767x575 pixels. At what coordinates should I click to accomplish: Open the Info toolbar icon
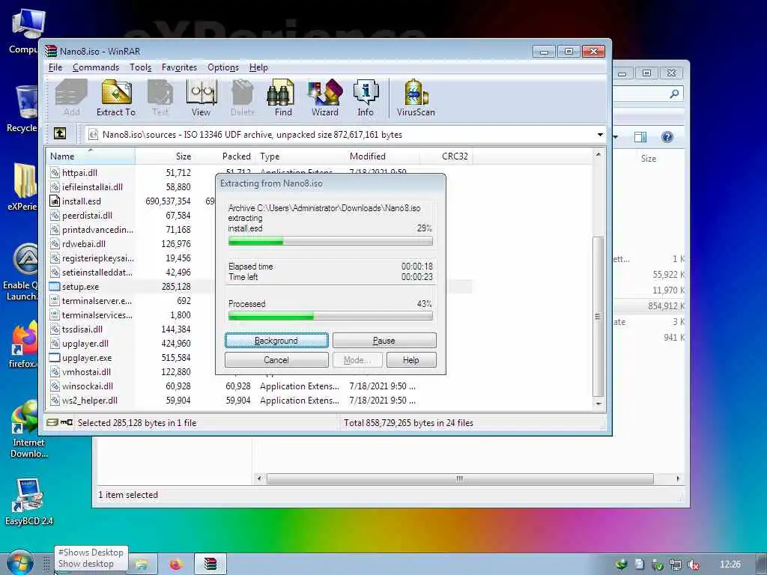click(x=366, y=98)
